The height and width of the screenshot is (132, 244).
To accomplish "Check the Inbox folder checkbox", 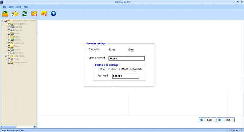I will [x=9, y=37].
